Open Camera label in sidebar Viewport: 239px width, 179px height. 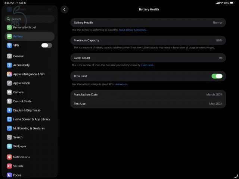18,92
